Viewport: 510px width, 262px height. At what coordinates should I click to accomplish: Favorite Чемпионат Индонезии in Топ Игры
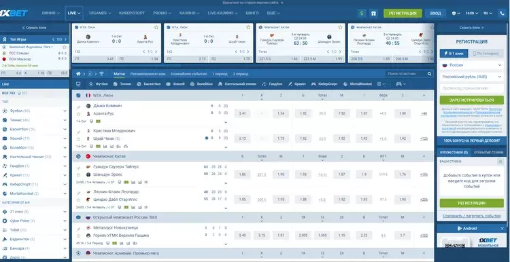(65, 47)
